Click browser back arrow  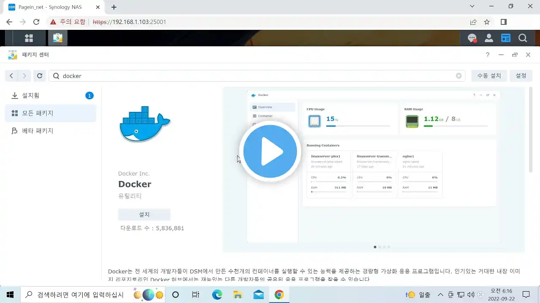[x=9, y=22]
